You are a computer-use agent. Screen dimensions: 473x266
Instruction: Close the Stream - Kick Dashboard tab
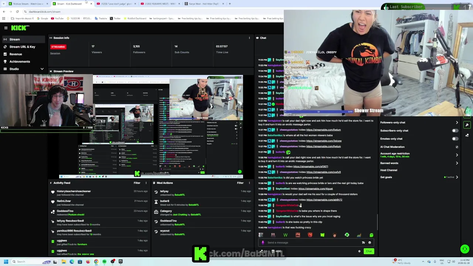(x=91, y=4)
